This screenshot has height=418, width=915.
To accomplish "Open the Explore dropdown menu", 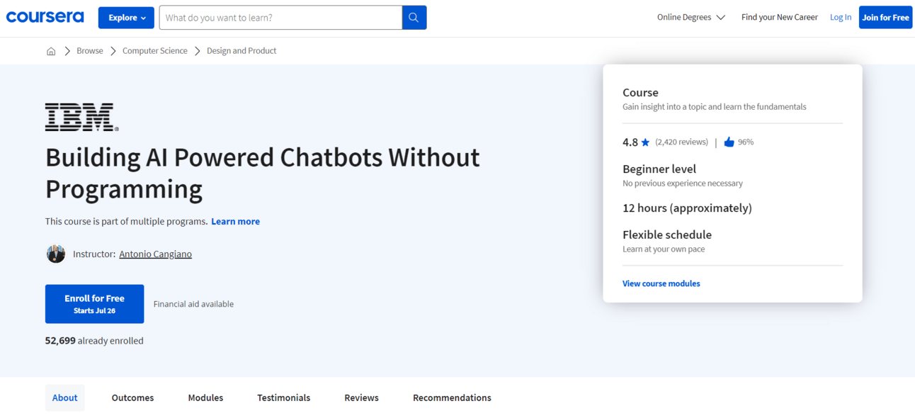I will (x=126, y=18).
